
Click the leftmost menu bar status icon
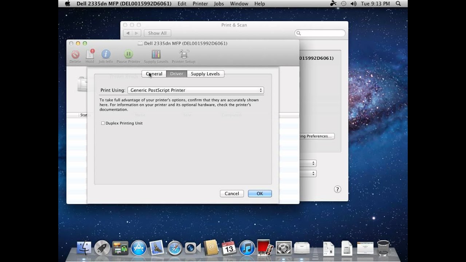[x=333, y=4]
